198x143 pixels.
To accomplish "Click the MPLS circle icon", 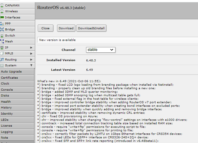I will pos(2,54).
